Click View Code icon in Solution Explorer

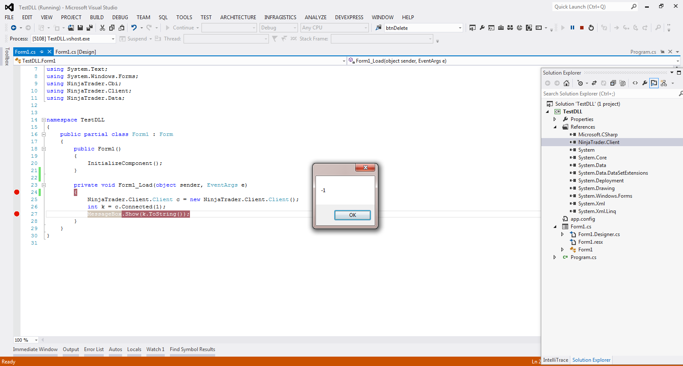click(635, 83)
